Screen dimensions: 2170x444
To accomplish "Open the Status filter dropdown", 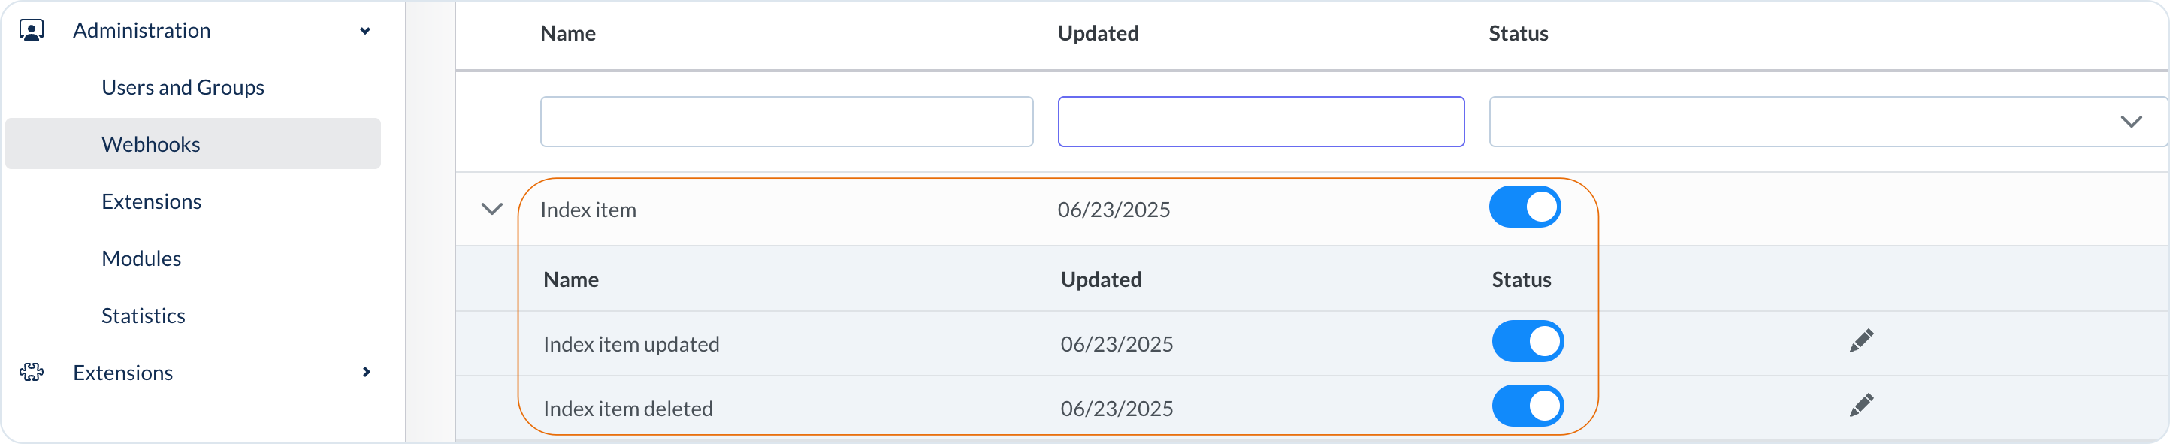I will coord(1828,122).
